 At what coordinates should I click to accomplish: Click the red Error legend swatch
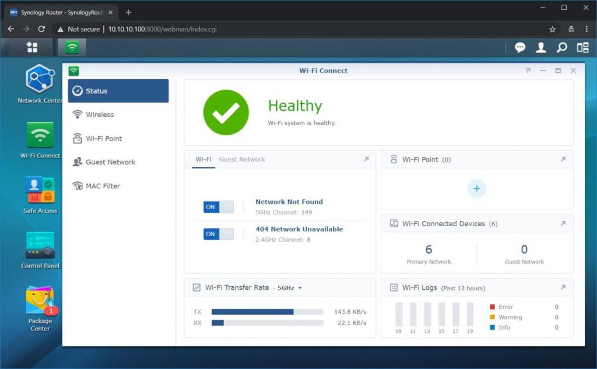[x=492, y=307]
